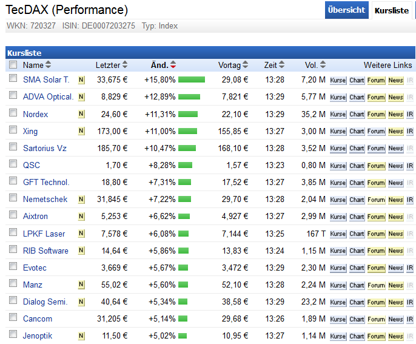
Task: Open the IR link for Nordex
Action: pyautogui.click(x=410, y=115)
